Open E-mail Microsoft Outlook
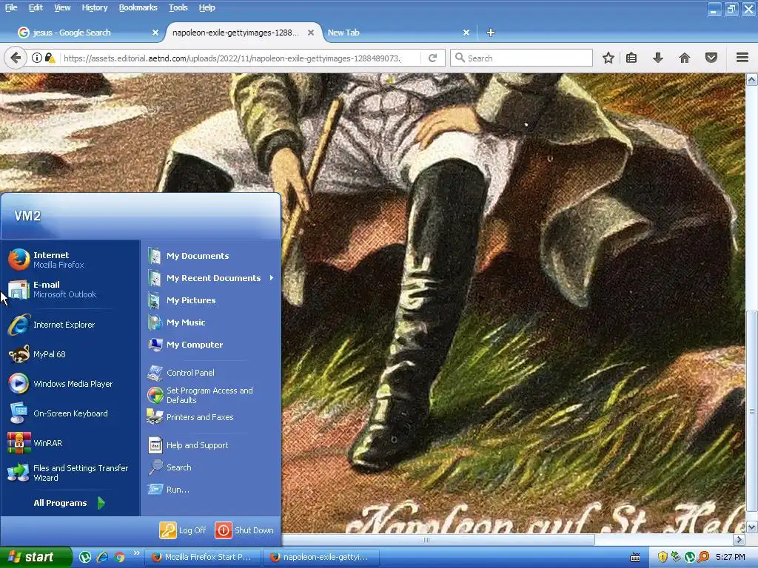Screen dimensions: 758x568 (x=70, y=289)
